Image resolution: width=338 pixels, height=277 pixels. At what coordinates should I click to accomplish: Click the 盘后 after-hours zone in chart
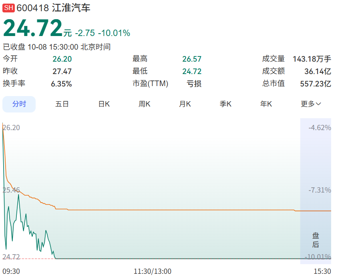[x=316, y=191]
